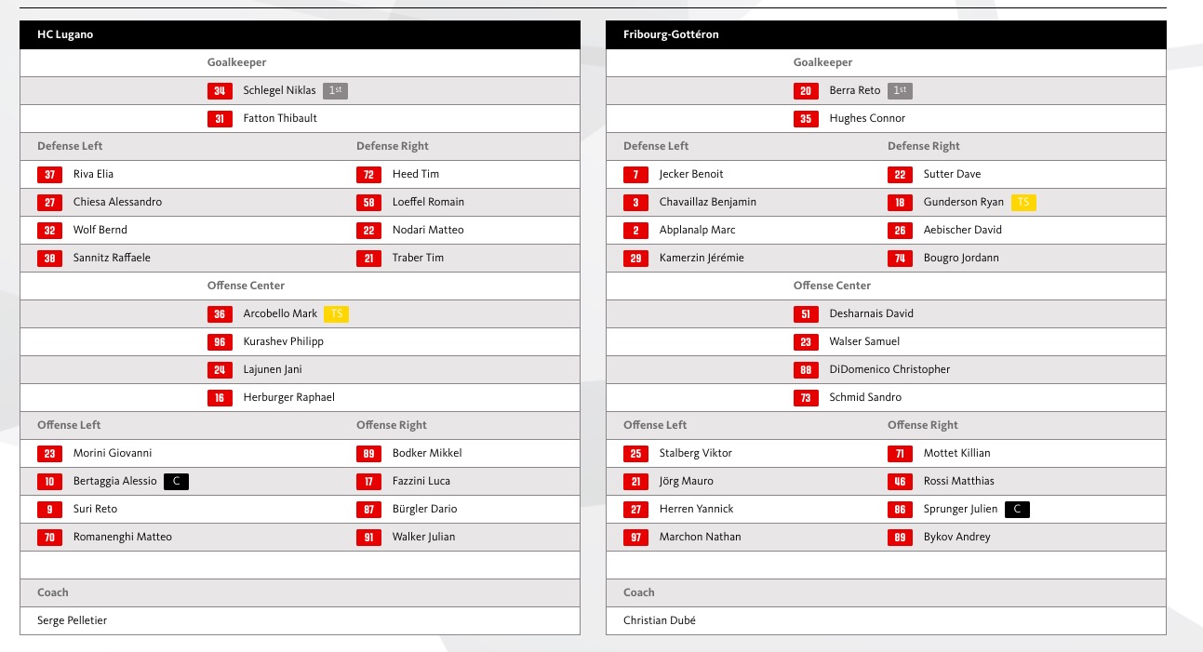The image size is (1203, 652).
Task: Click Fribourg coach name Christian Dubé
Action: point(660,620)
